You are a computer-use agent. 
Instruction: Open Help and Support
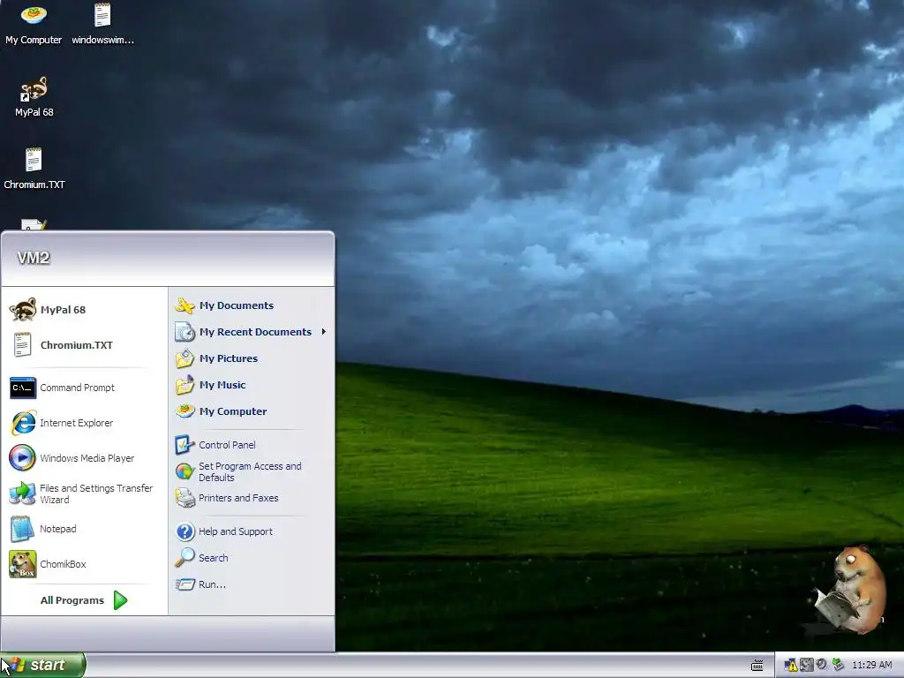[252, 531]
